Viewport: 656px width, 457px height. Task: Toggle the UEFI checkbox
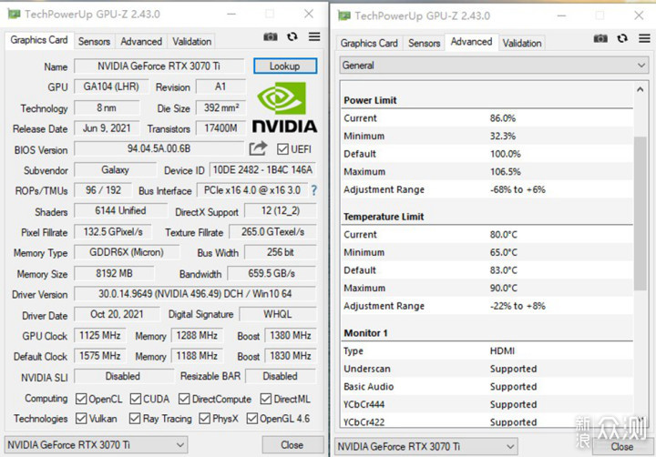[x=282, y=149]
